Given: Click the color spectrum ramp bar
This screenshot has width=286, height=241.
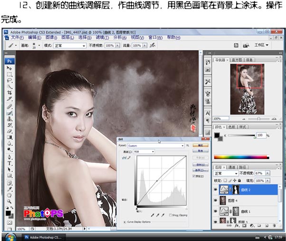Looking at the screenshot, I should pyautogui.click(x=242, y=156).
